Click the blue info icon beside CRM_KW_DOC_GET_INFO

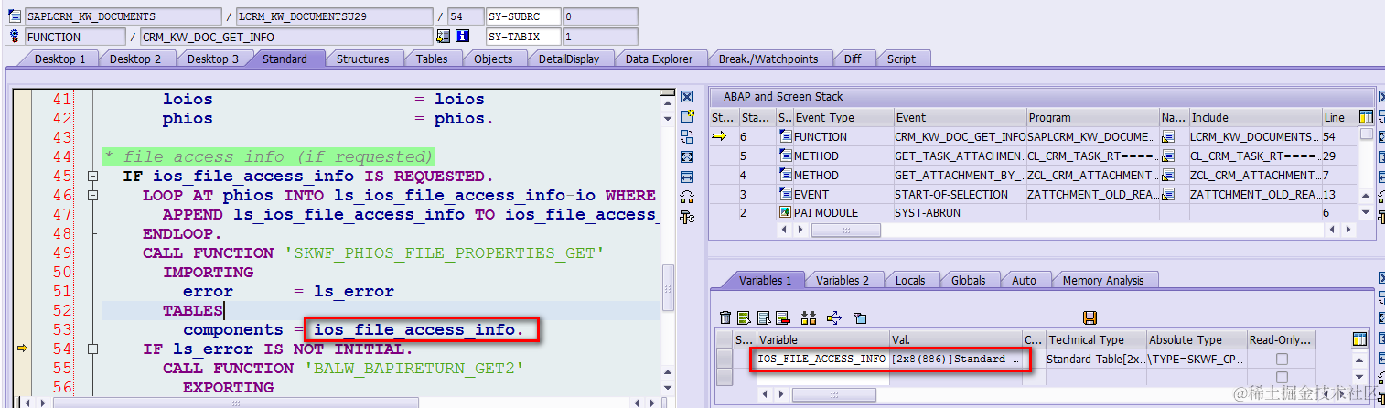coord(463,37)
